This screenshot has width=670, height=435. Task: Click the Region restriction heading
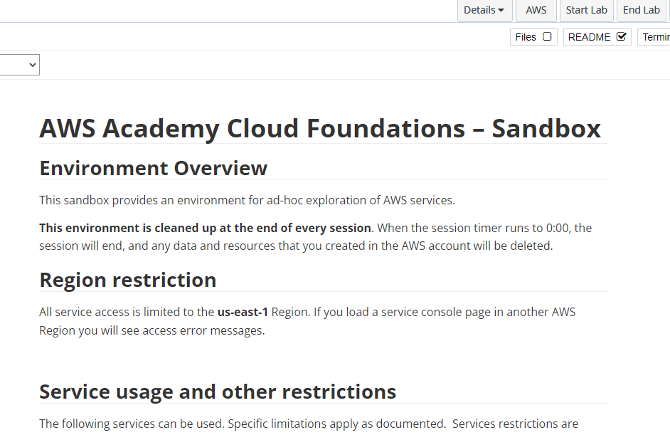[x=128, y=280]
